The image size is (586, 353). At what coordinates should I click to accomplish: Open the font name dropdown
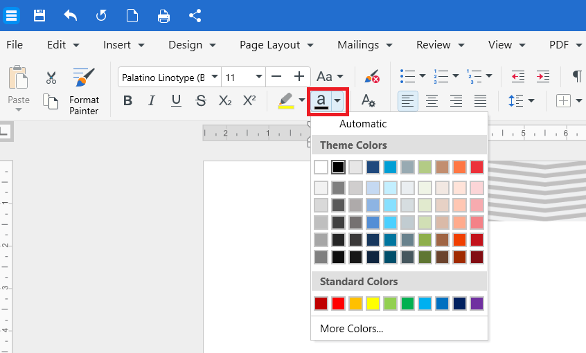click(x=215, y=77)
